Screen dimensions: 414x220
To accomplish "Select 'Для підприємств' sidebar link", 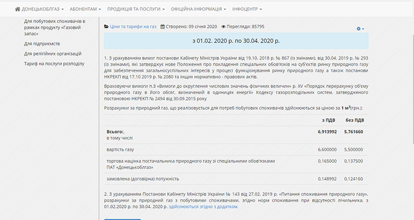I will click(x=42, y=44).
